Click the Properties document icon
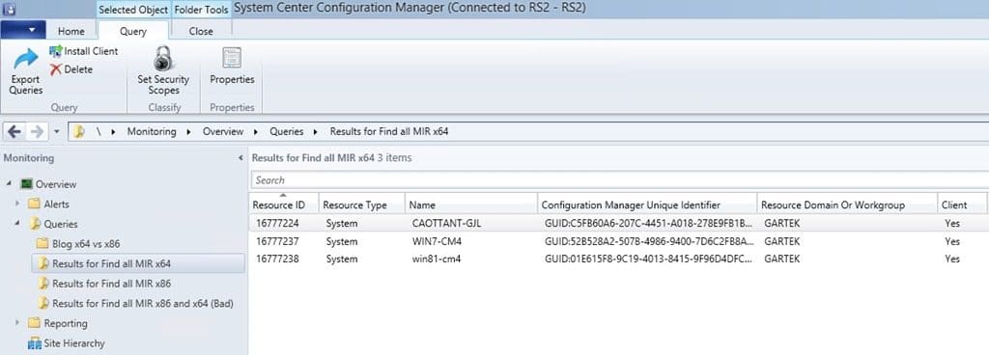The image size is (989, 355). [x=232, y=59]
